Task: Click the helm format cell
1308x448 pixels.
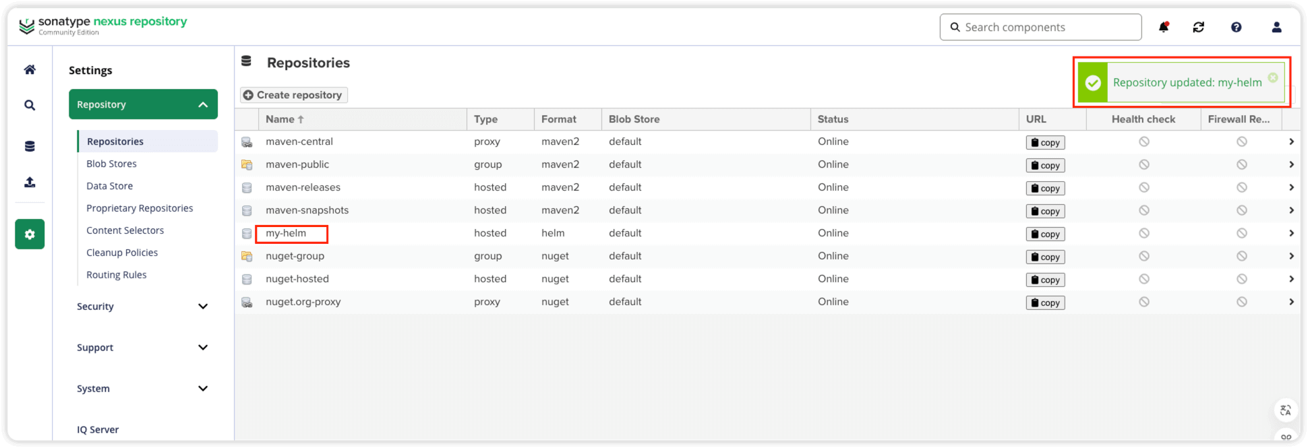Action: pos(553,233)
